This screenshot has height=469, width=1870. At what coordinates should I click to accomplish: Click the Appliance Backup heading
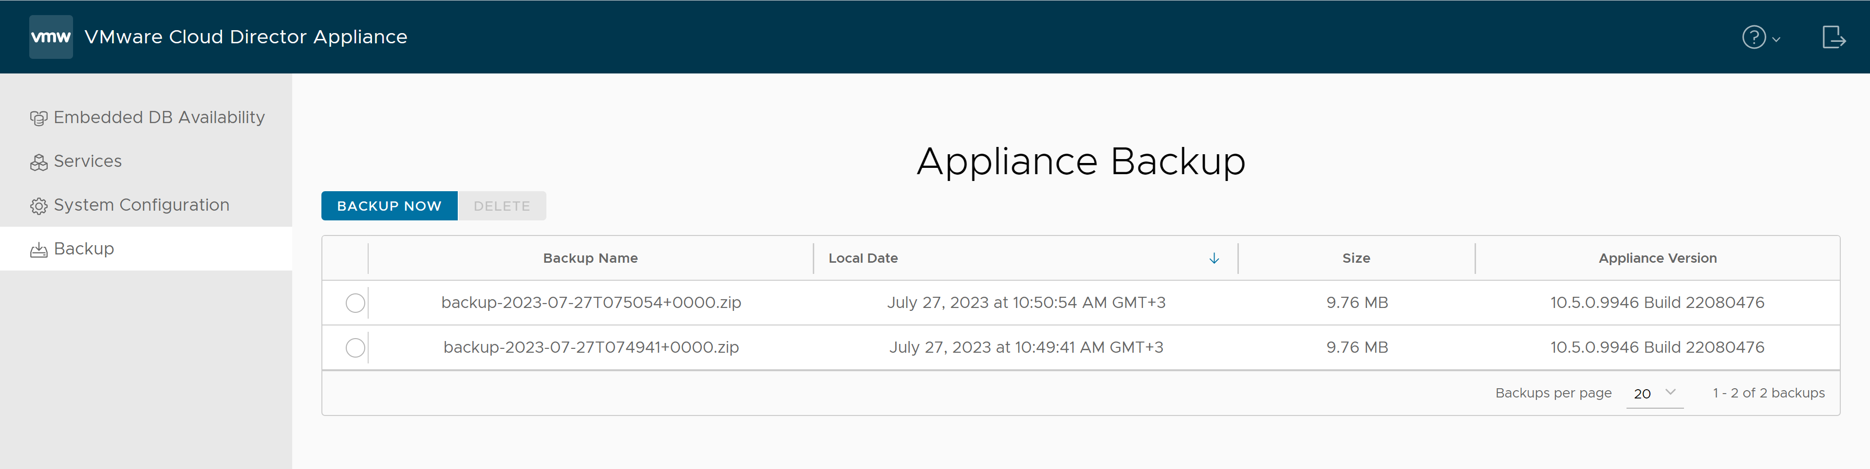[x=1081, y=161]
